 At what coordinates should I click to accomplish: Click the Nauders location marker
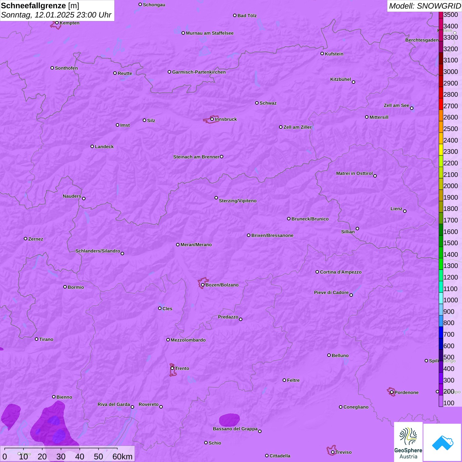[x=84, y=199]
